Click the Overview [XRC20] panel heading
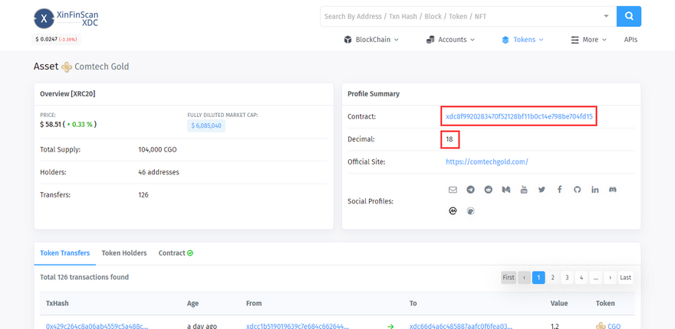The width and height of the screenshot is (675, 329). [67, 93]
